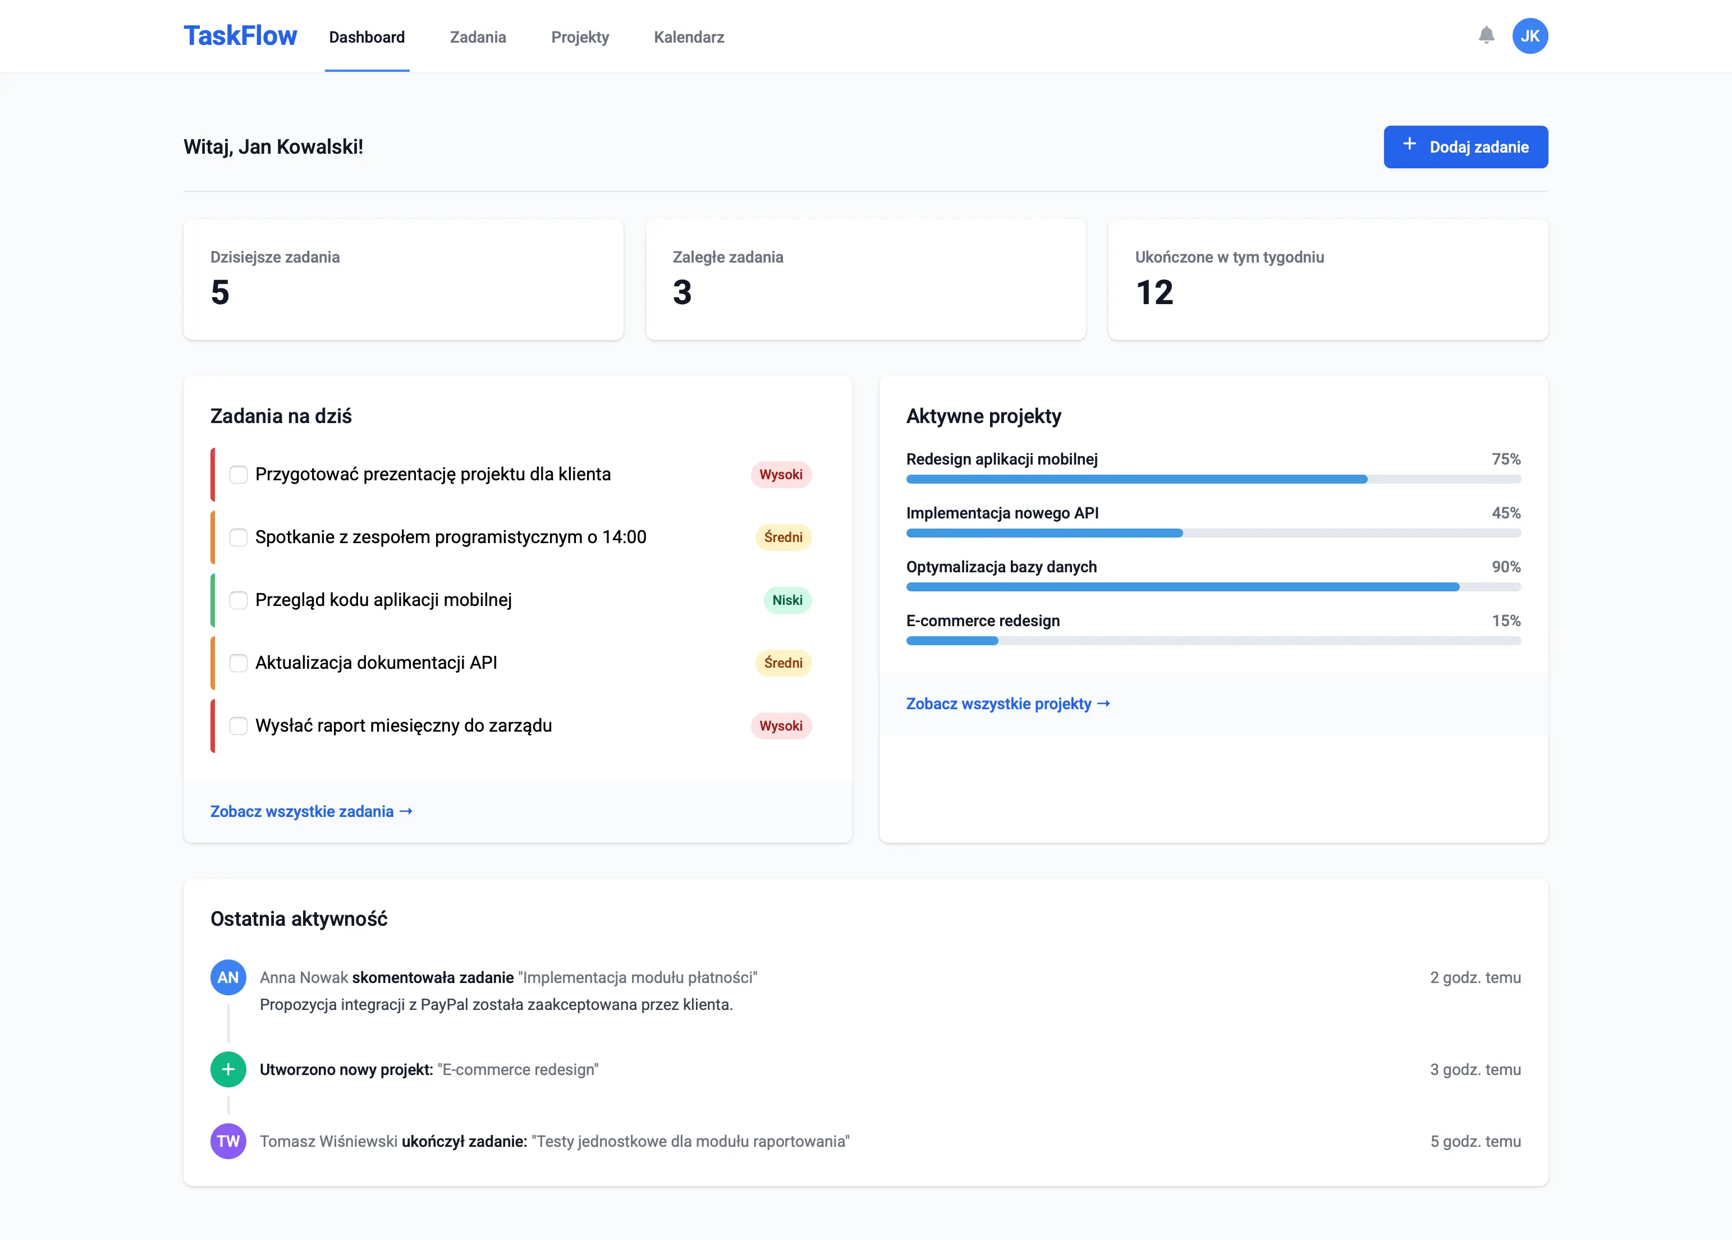Check 'Przygotować prezentację projektu dla klienta' task
Image resolution: width=1732 pixels, height=1240 pixels.
point(239,474)
